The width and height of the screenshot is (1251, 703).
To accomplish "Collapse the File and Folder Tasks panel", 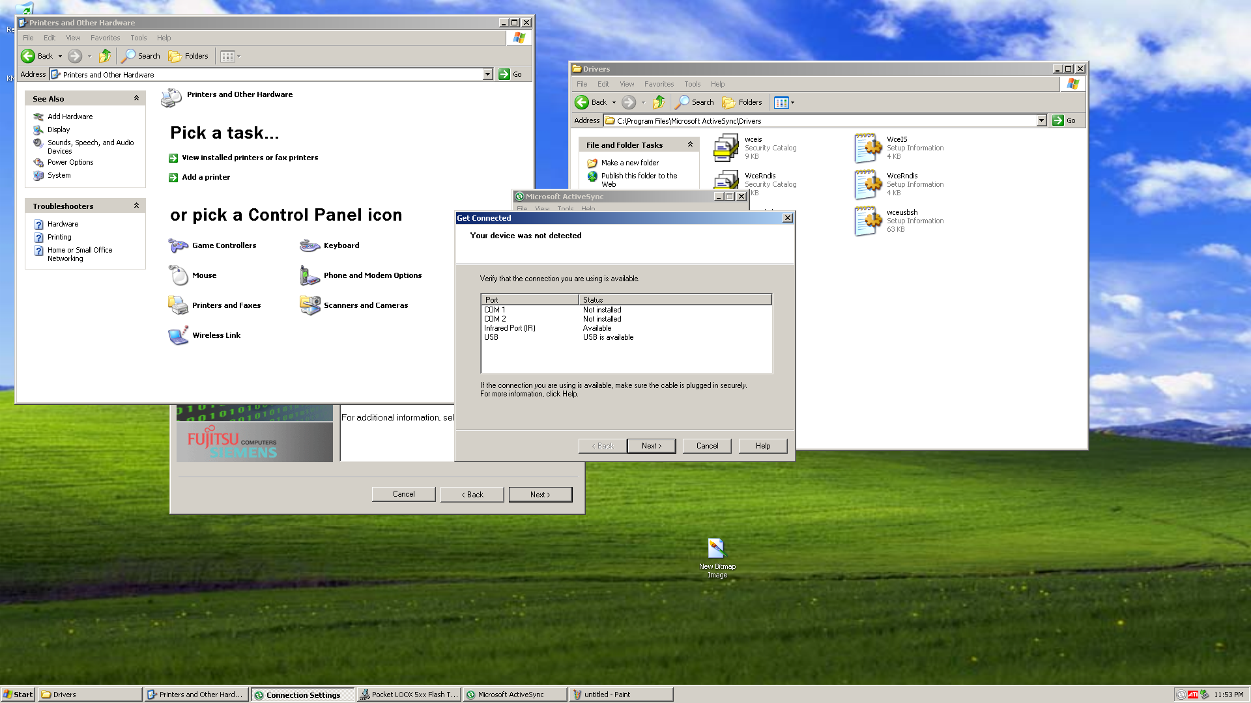I will (690, 145).
